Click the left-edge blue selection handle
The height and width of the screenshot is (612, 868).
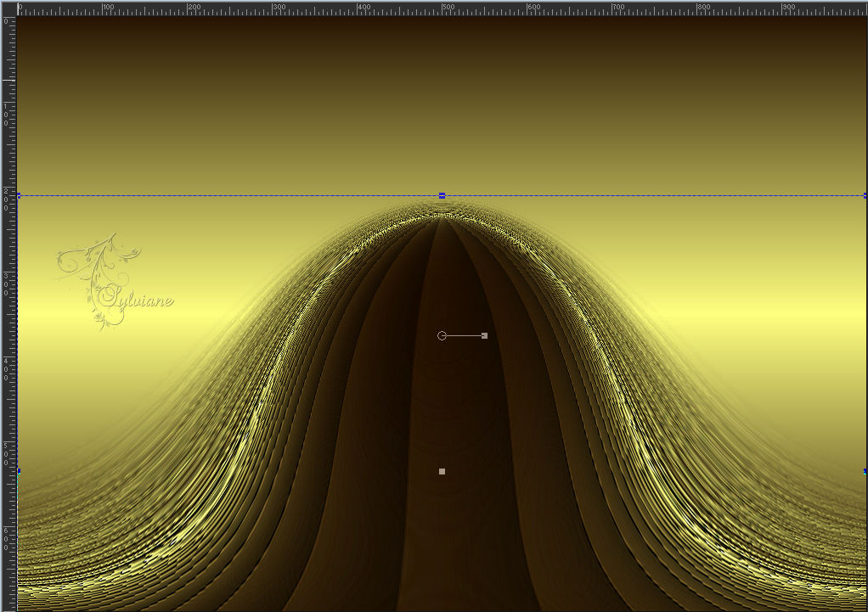[19, 471]
